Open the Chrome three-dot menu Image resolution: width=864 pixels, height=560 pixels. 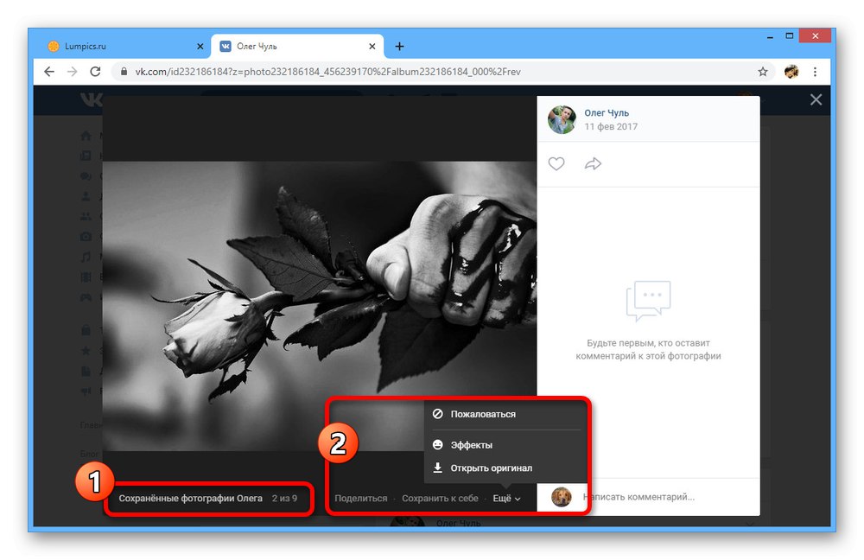[x=815, y=72]
